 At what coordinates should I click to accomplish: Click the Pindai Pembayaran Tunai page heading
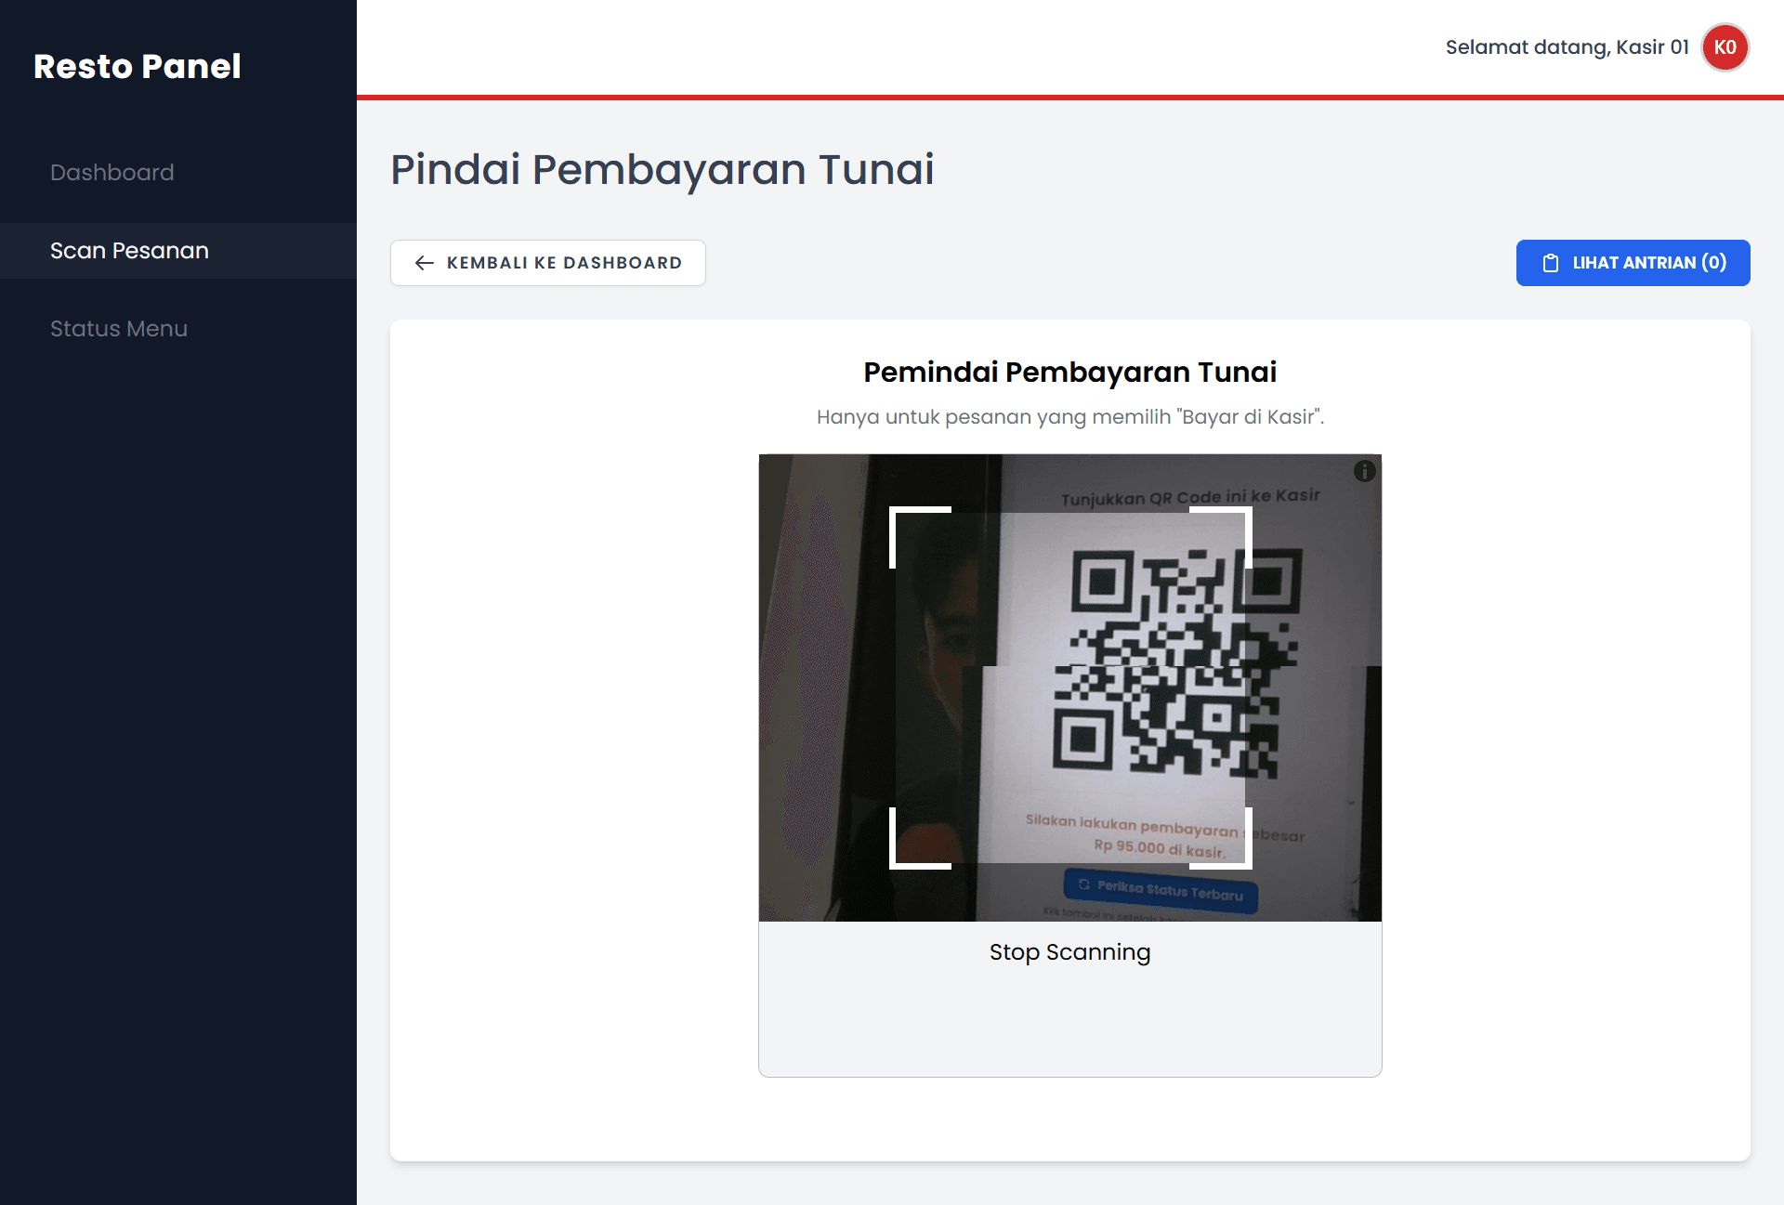point(662,169)
